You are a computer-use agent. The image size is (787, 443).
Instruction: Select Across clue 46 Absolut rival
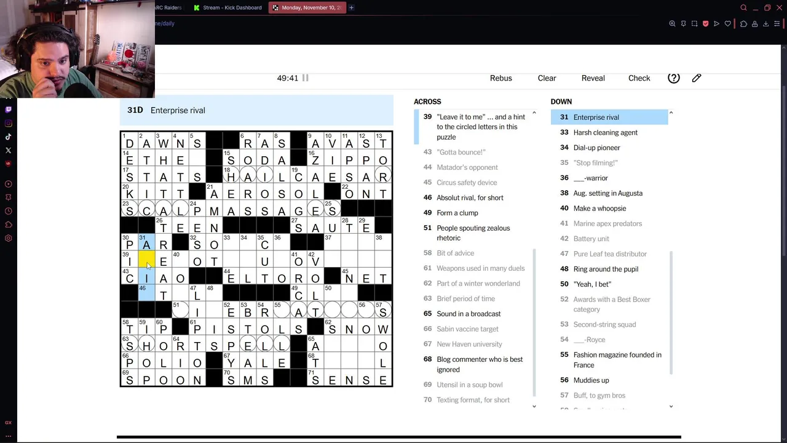click(473, 198)
